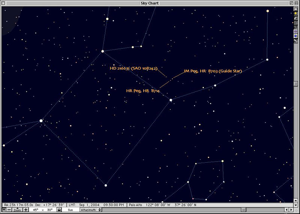Screen dimensions: 300x214
Task: Open the Zoom pop-up button
Action: coord(17,210)
